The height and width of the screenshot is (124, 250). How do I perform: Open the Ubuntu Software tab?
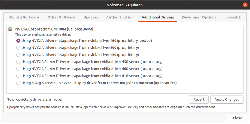(x=24, y=17)
